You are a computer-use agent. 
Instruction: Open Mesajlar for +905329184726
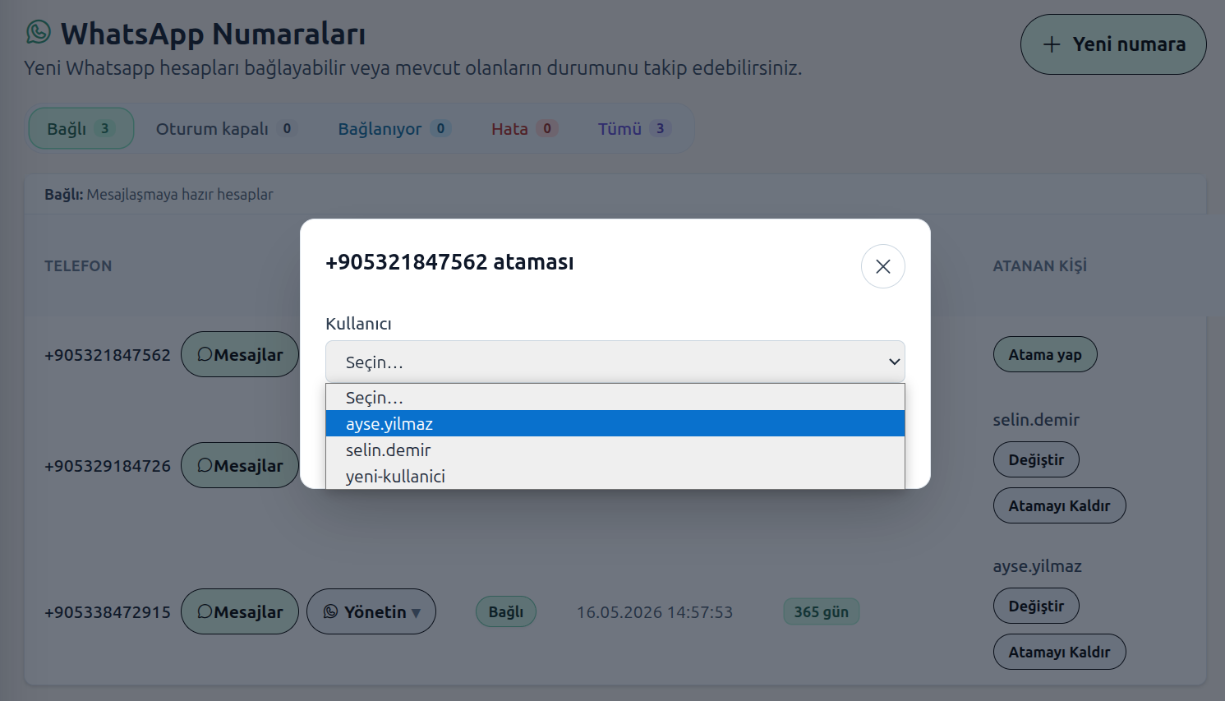[x=240, y=465]
